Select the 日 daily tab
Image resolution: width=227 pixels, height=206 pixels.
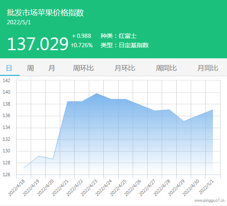(x=9, y=68)
